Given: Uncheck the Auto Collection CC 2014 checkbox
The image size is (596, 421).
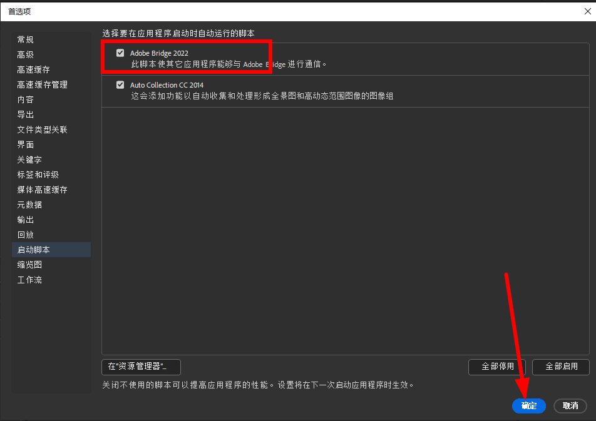Looking at the screenshot, I should (x=120, y=84).
